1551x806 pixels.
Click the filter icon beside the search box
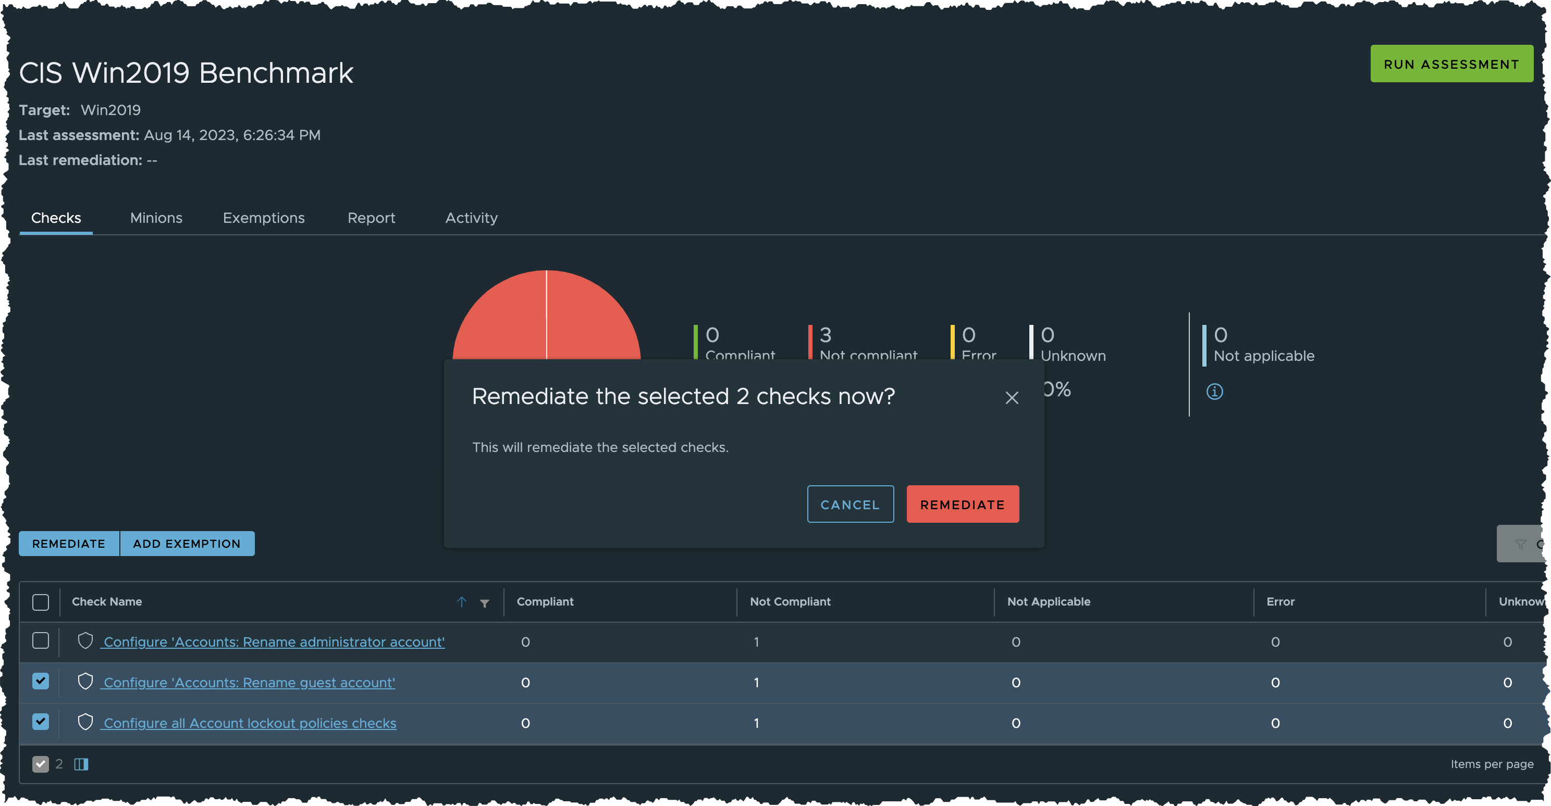click(1520, 544)
